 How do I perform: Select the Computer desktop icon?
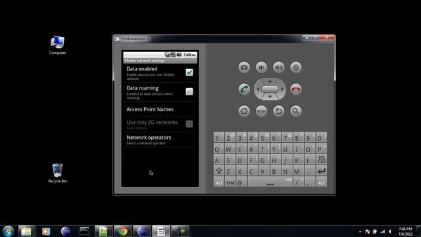(57, 45)
